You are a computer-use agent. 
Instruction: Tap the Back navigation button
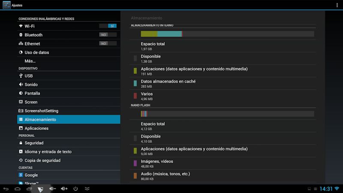click(6, 189)
